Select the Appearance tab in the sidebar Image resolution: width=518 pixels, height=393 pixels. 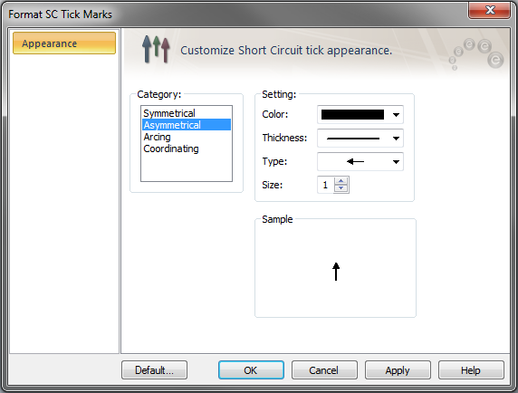point(64,43)
